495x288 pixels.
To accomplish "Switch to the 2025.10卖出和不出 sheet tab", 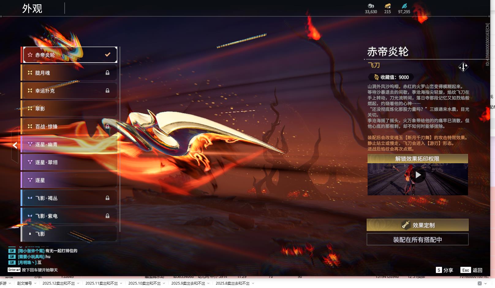I will (x=144, y=283).
